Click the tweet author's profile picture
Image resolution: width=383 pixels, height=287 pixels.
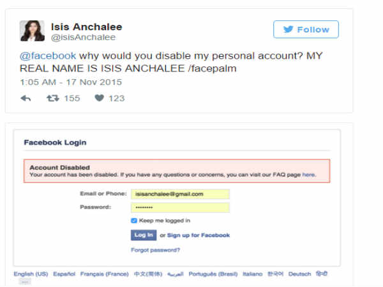click(32, 31)
